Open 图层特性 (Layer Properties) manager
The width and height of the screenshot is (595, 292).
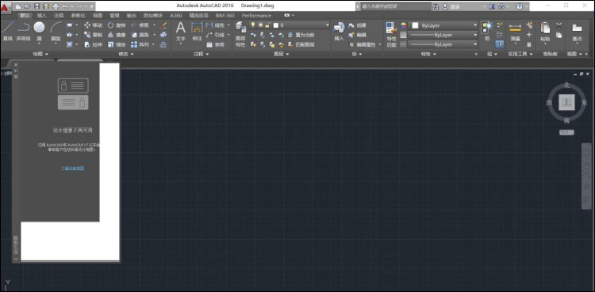(x=240, y=34)
